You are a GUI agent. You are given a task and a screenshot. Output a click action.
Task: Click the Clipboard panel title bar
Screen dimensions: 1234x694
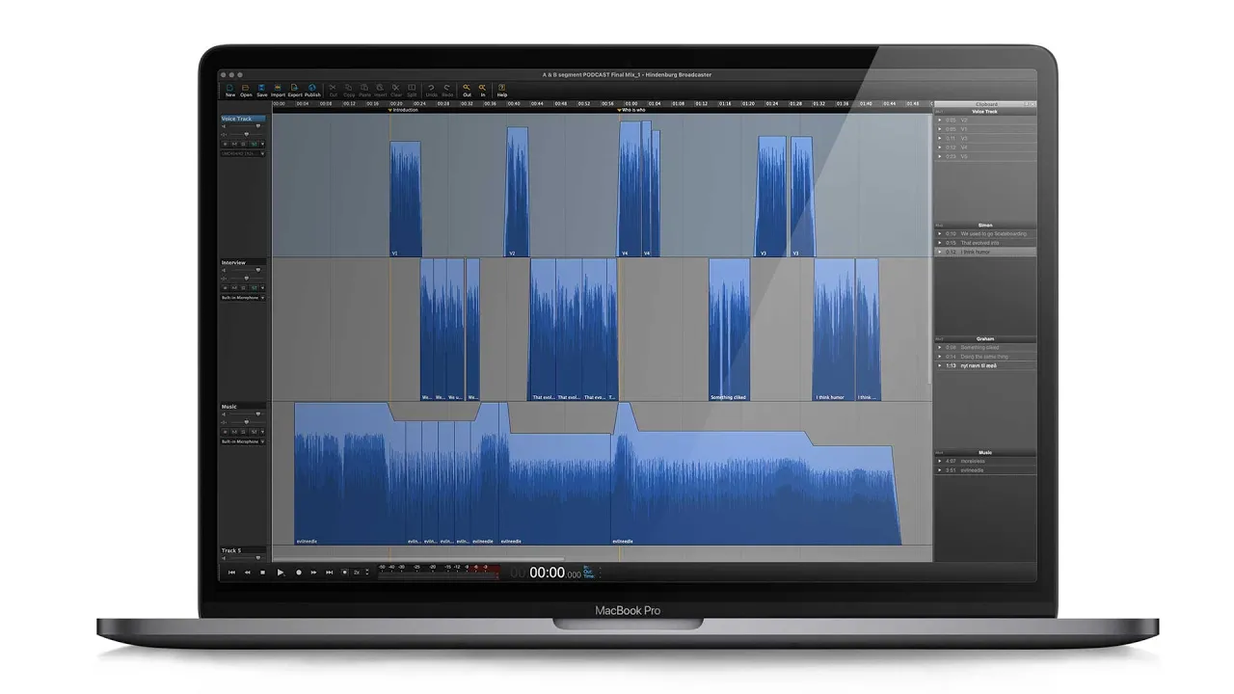tap(985, 104)
